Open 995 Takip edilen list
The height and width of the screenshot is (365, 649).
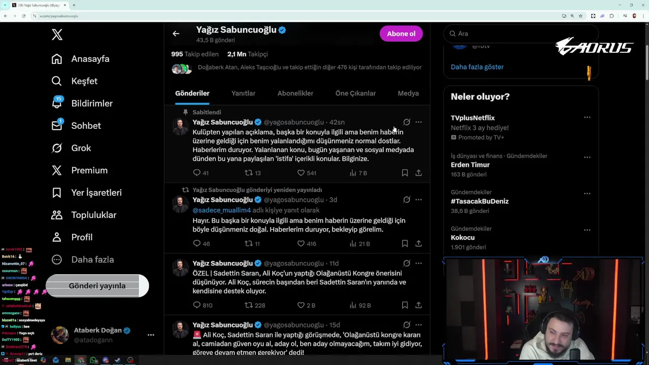195,54
